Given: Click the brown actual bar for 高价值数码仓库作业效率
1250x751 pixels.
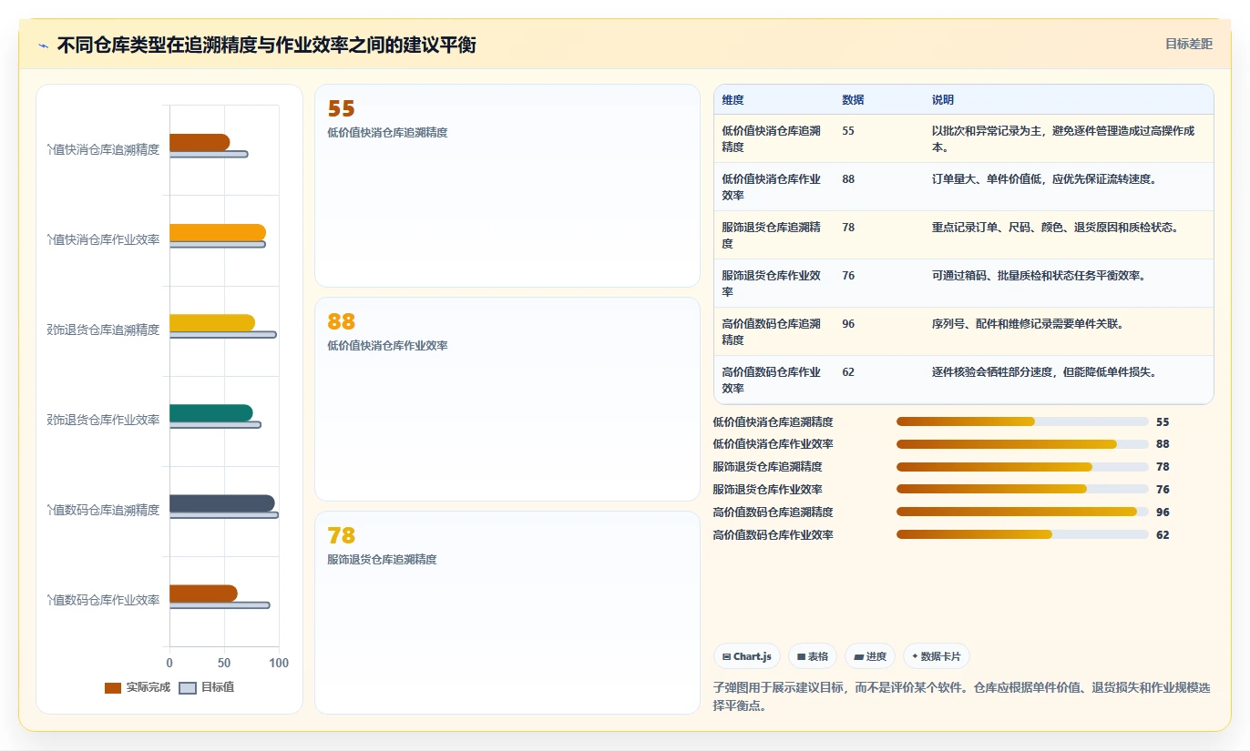Looking at the screenshot, I should [203, 593].
